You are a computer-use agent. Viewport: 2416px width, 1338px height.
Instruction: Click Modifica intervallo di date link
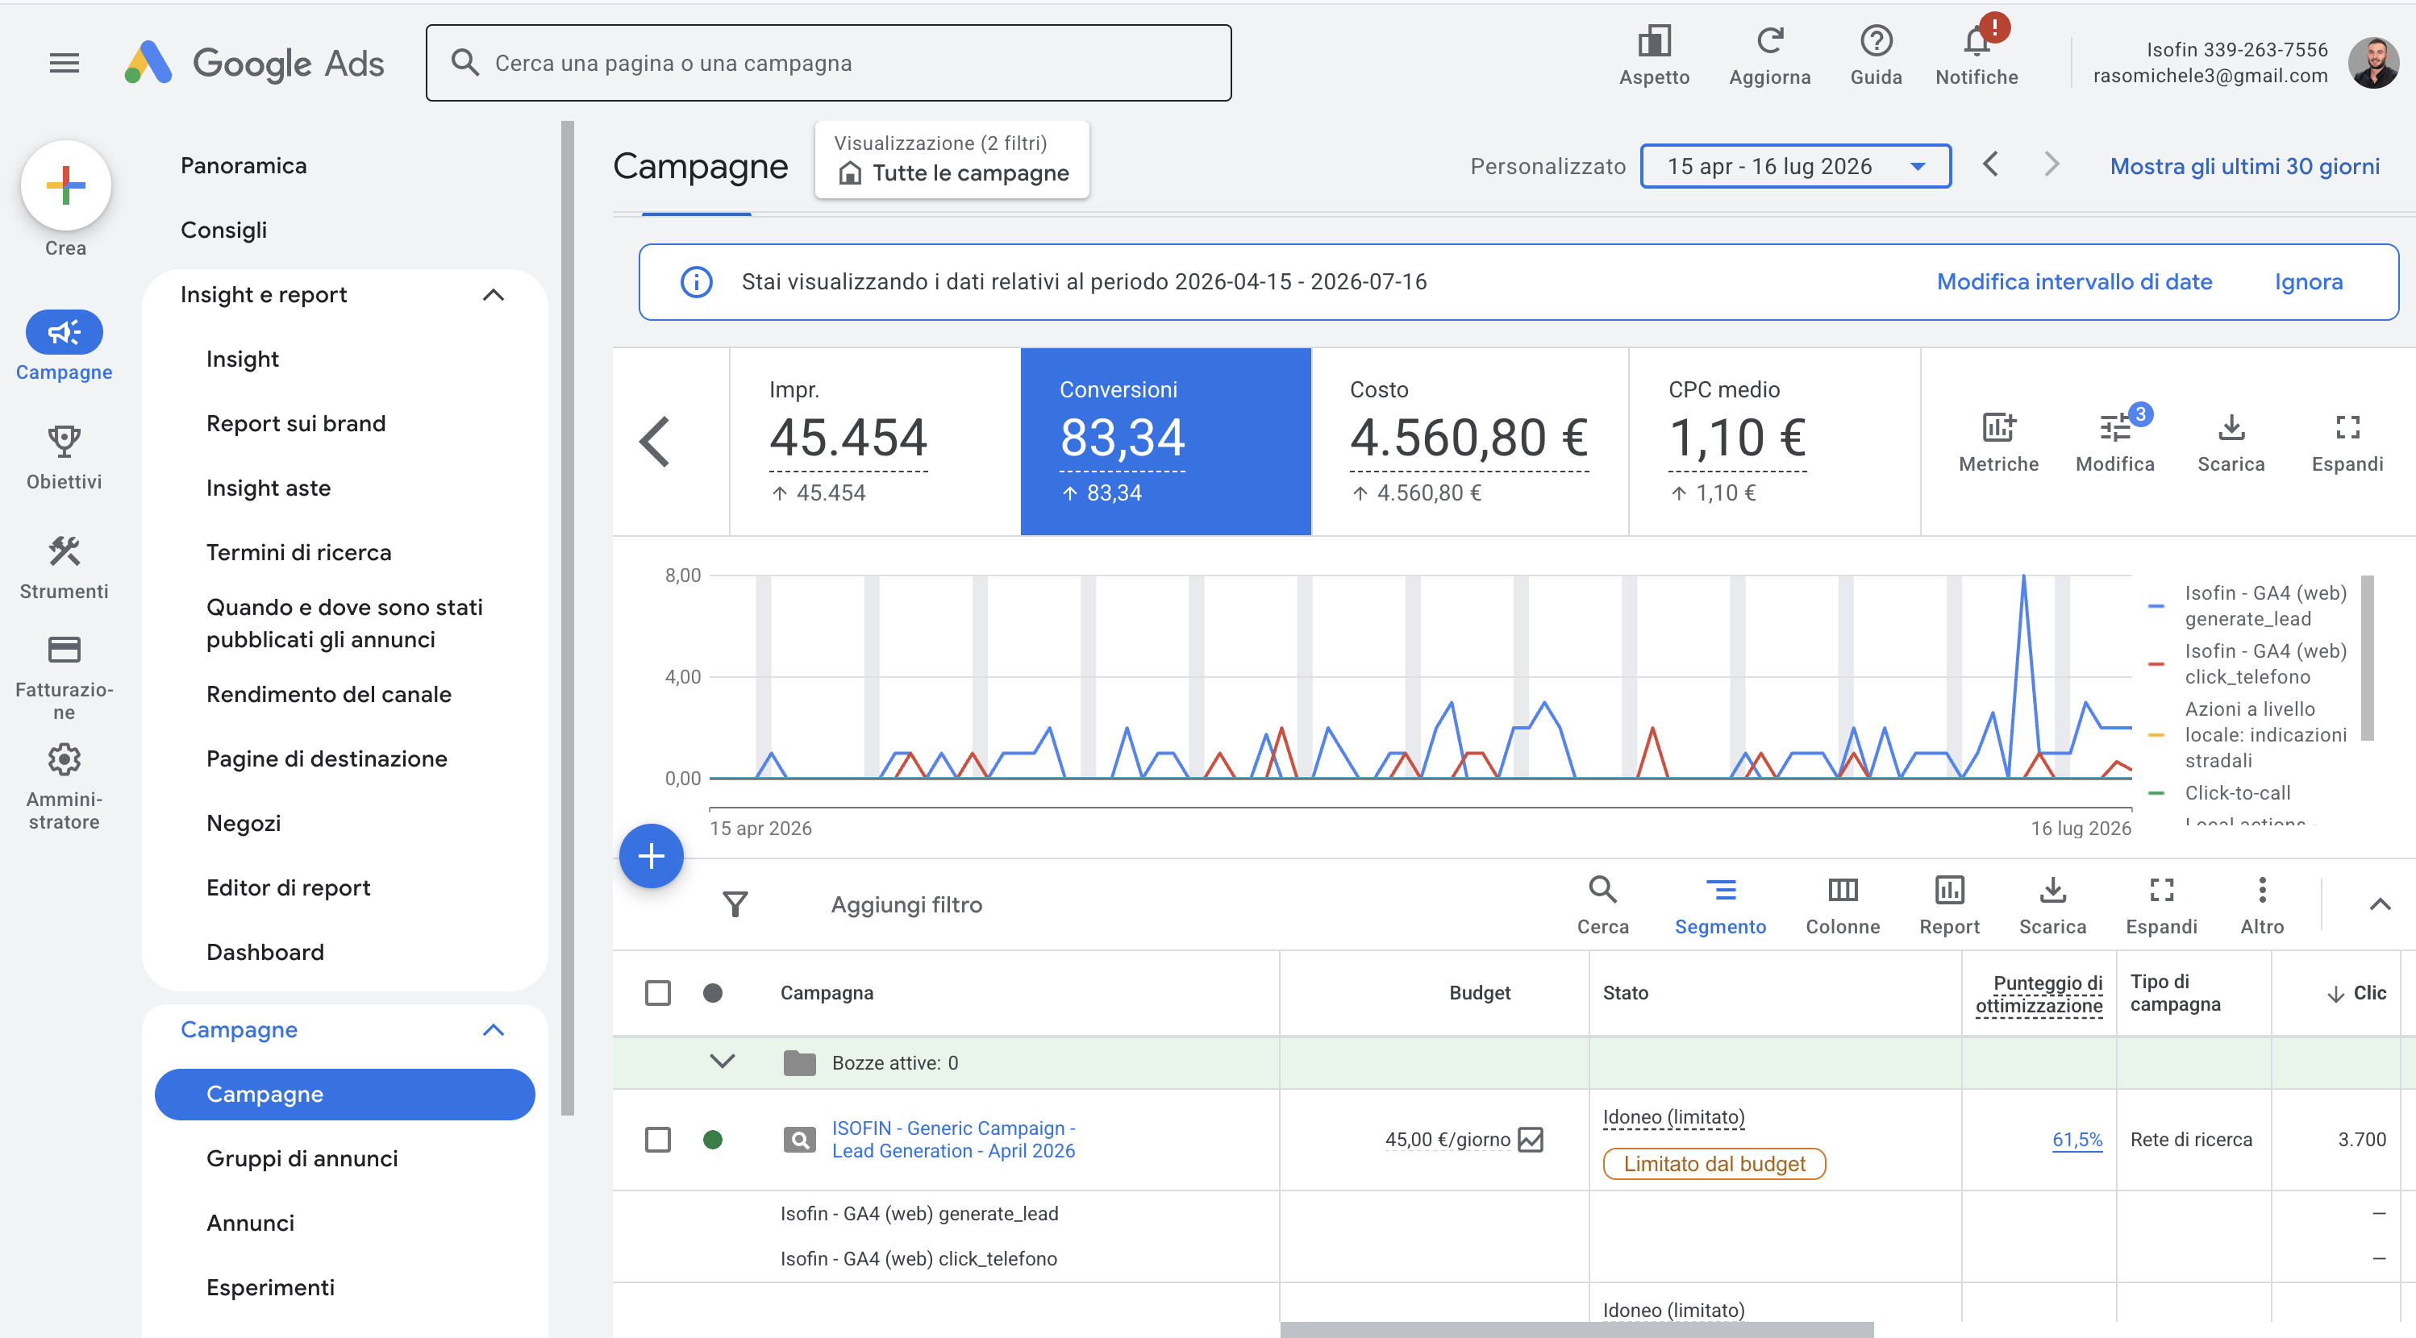pos(2073,281)
